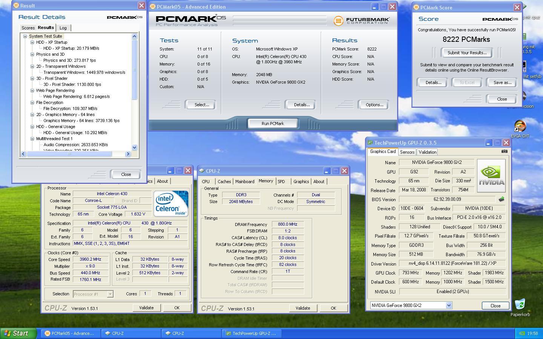
Task: Click the PCMark Score window title icon
Action: pos(416,8)
